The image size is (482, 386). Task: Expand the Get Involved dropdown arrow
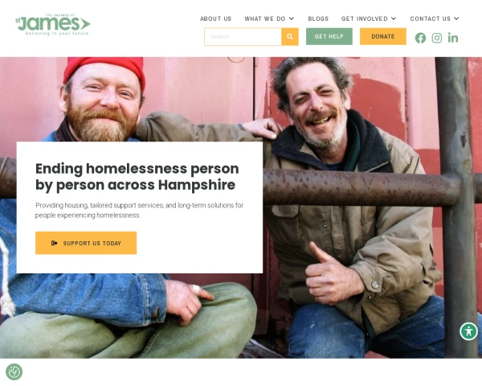coord(394,18)
